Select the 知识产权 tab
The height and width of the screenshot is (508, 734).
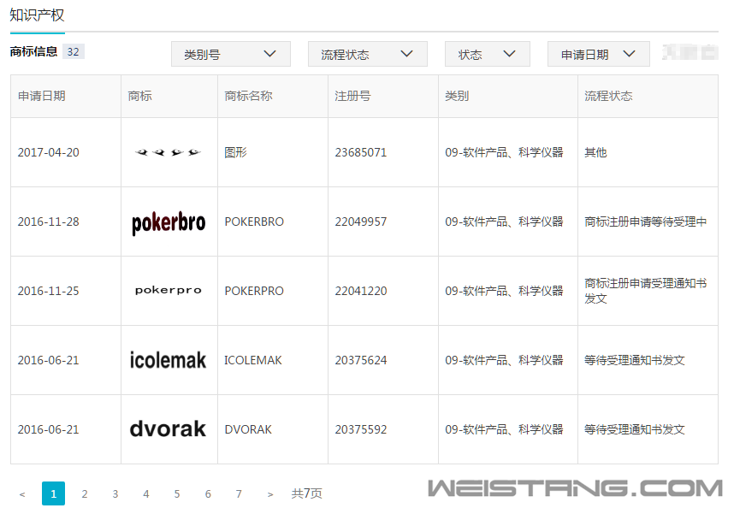click(x=37, y=15)
